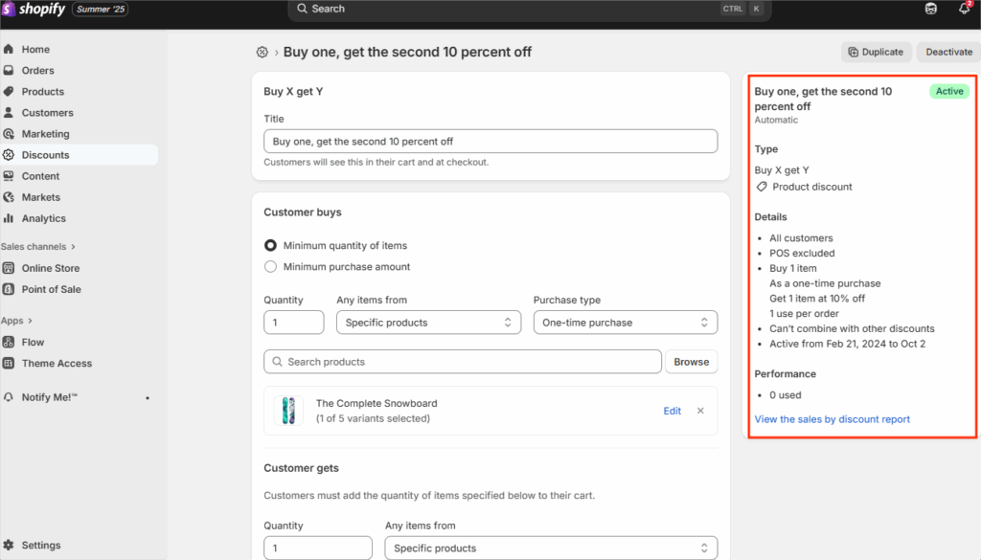Click the Duplicate button
981x560 pixels.
876,52
